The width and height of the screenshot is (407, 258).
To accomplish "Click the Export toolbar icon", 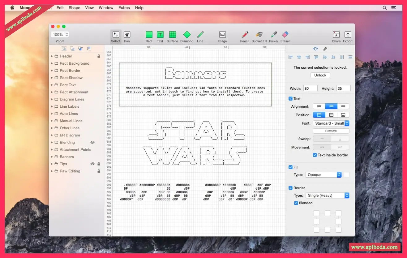I will click(x=348, y=35).
